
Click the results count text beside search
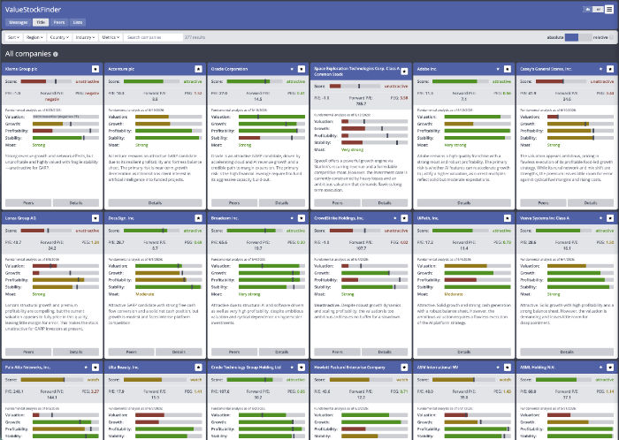195,37
